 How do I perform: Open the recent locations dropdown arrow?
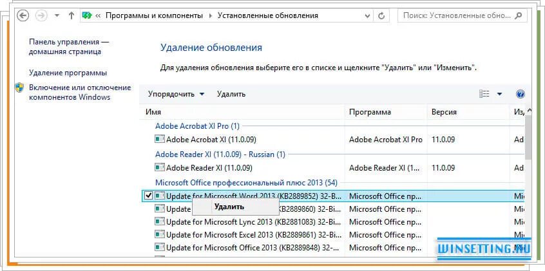[x=57, y=15]
